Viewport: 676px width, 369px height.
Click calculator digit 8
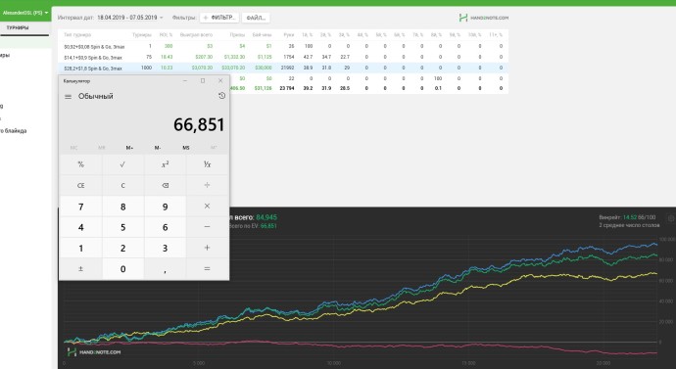pos(122,207)
